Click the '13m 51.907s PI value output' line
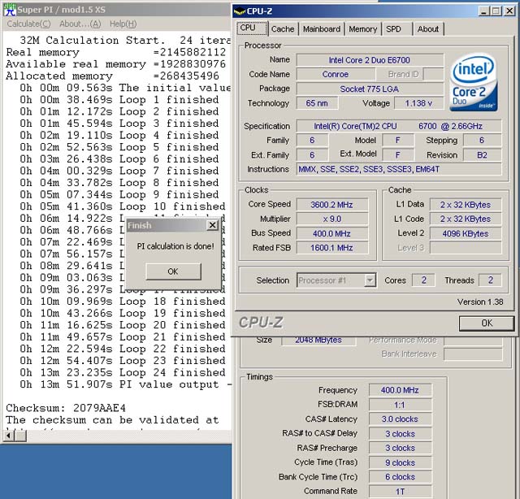This screenshot has height=499, width=520. (125, 384)
